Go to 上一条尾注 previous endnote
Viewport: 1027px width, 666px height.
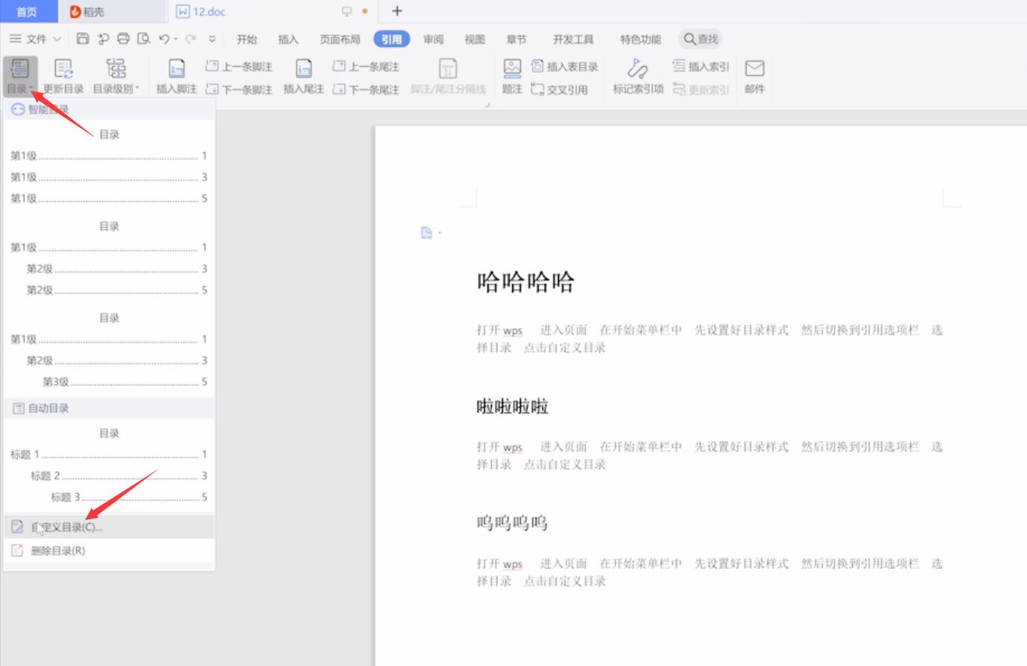[x=366, y=66]
